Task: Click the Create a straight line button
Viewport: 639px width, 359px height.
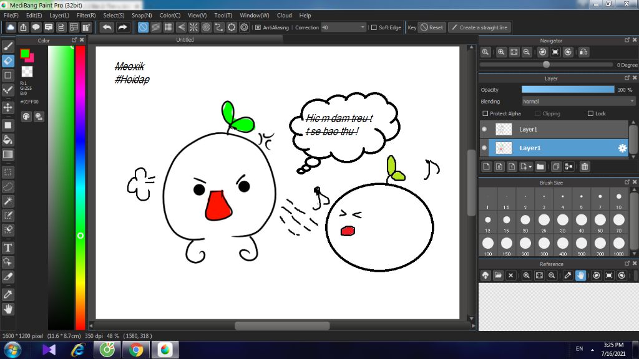Action: (479, 27)
